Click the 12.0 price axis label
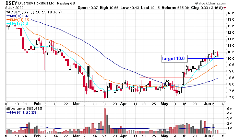 point(231,33)
